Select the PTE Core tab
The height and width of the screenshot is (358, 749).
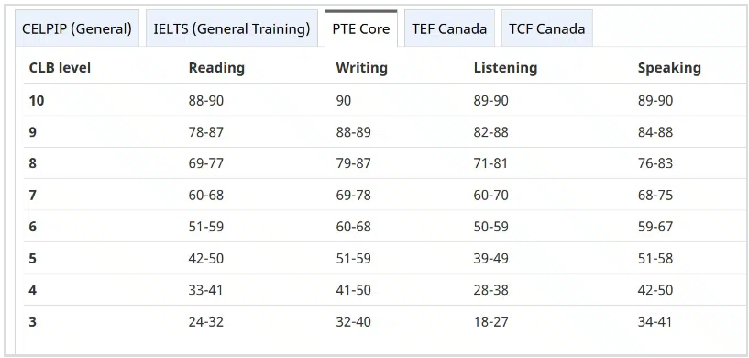(x=360, y=28)
